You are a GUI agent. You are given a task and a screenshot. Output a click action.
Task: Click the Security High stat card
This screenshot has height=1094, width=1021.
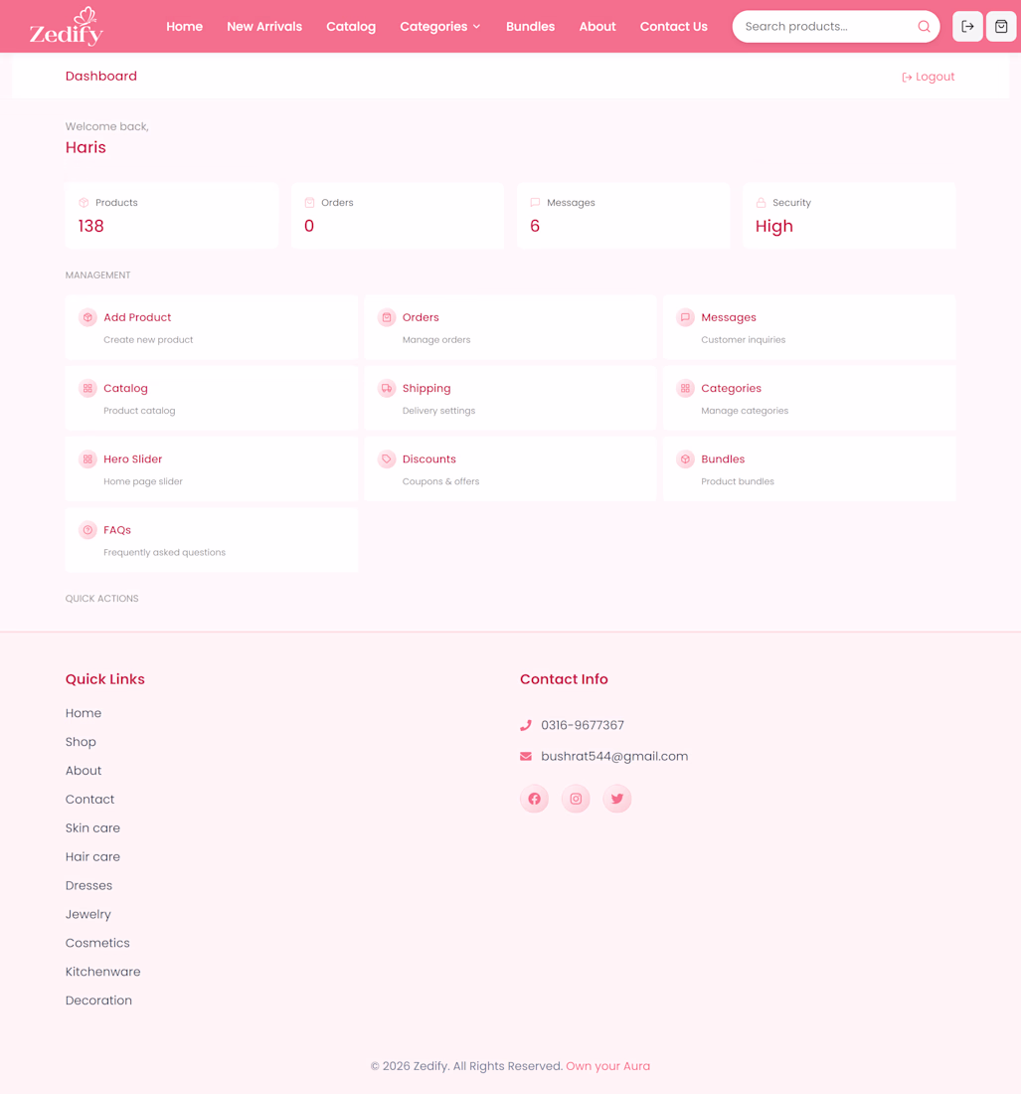pos(849,216)
